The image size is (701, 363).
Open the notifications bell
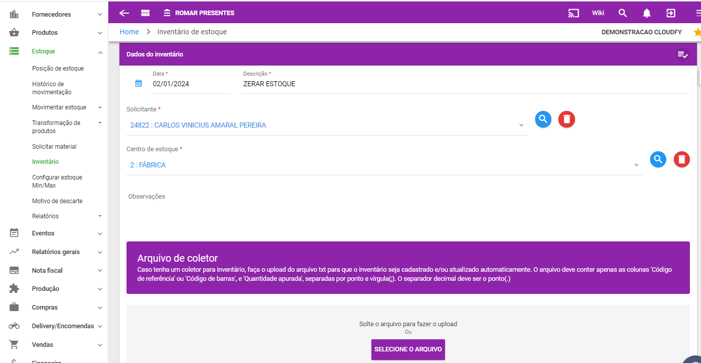(647, 13)
